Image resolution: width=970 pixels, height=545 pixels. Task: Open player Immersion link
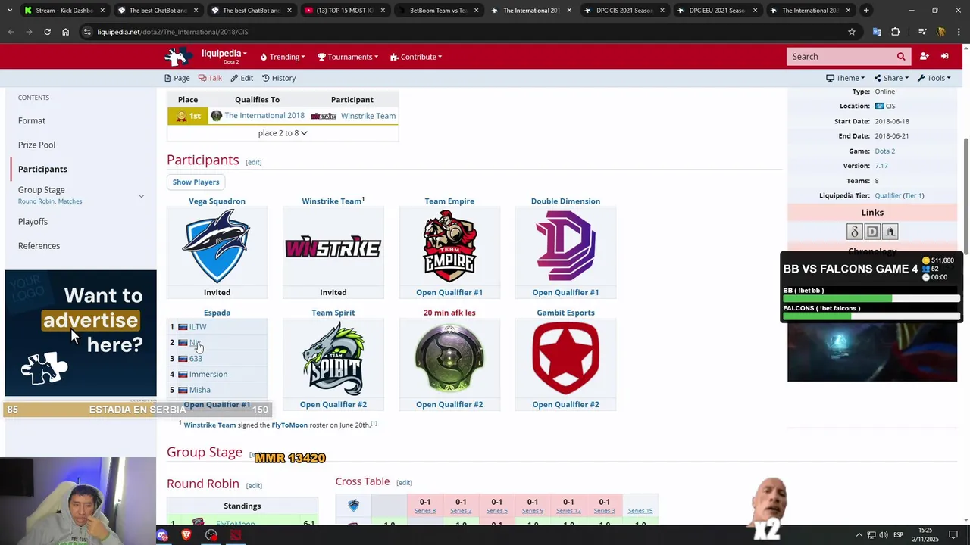[208, 375]
